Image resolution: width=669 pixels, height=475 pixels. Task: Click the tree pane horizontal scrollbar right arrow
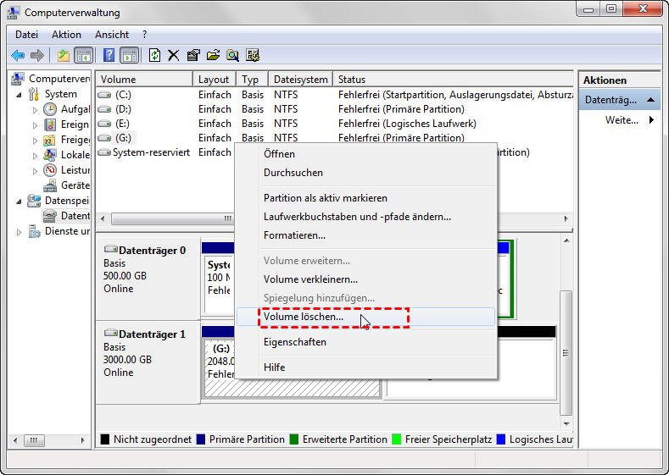point(83,440)
